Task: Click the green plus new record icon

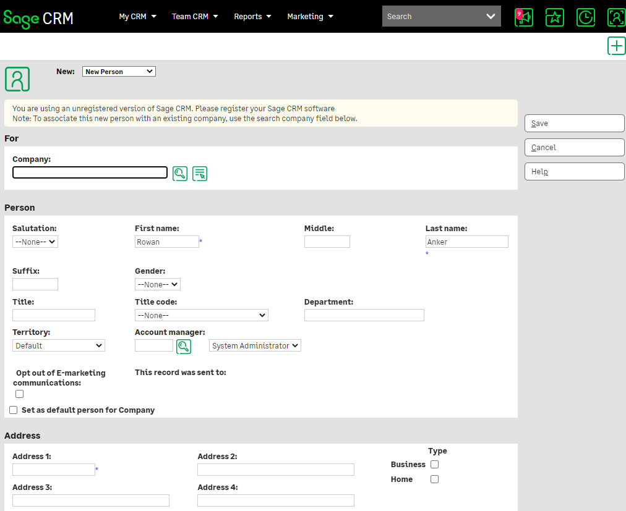Action: point(616,46)
